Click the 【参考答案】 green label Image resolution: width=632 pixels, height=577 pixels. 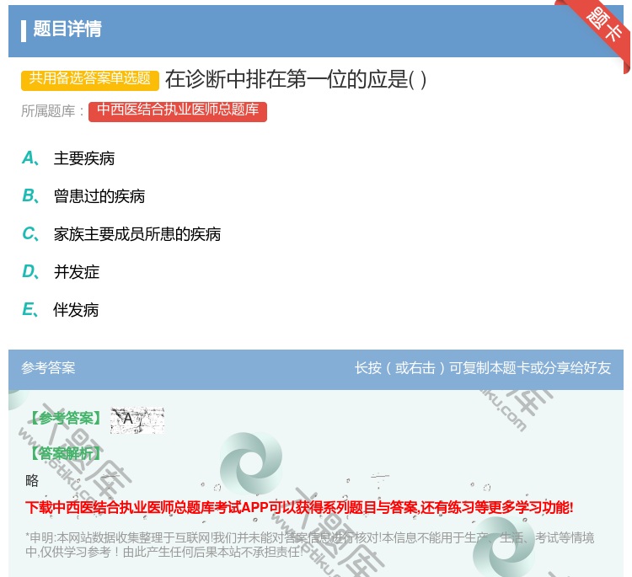67,419
